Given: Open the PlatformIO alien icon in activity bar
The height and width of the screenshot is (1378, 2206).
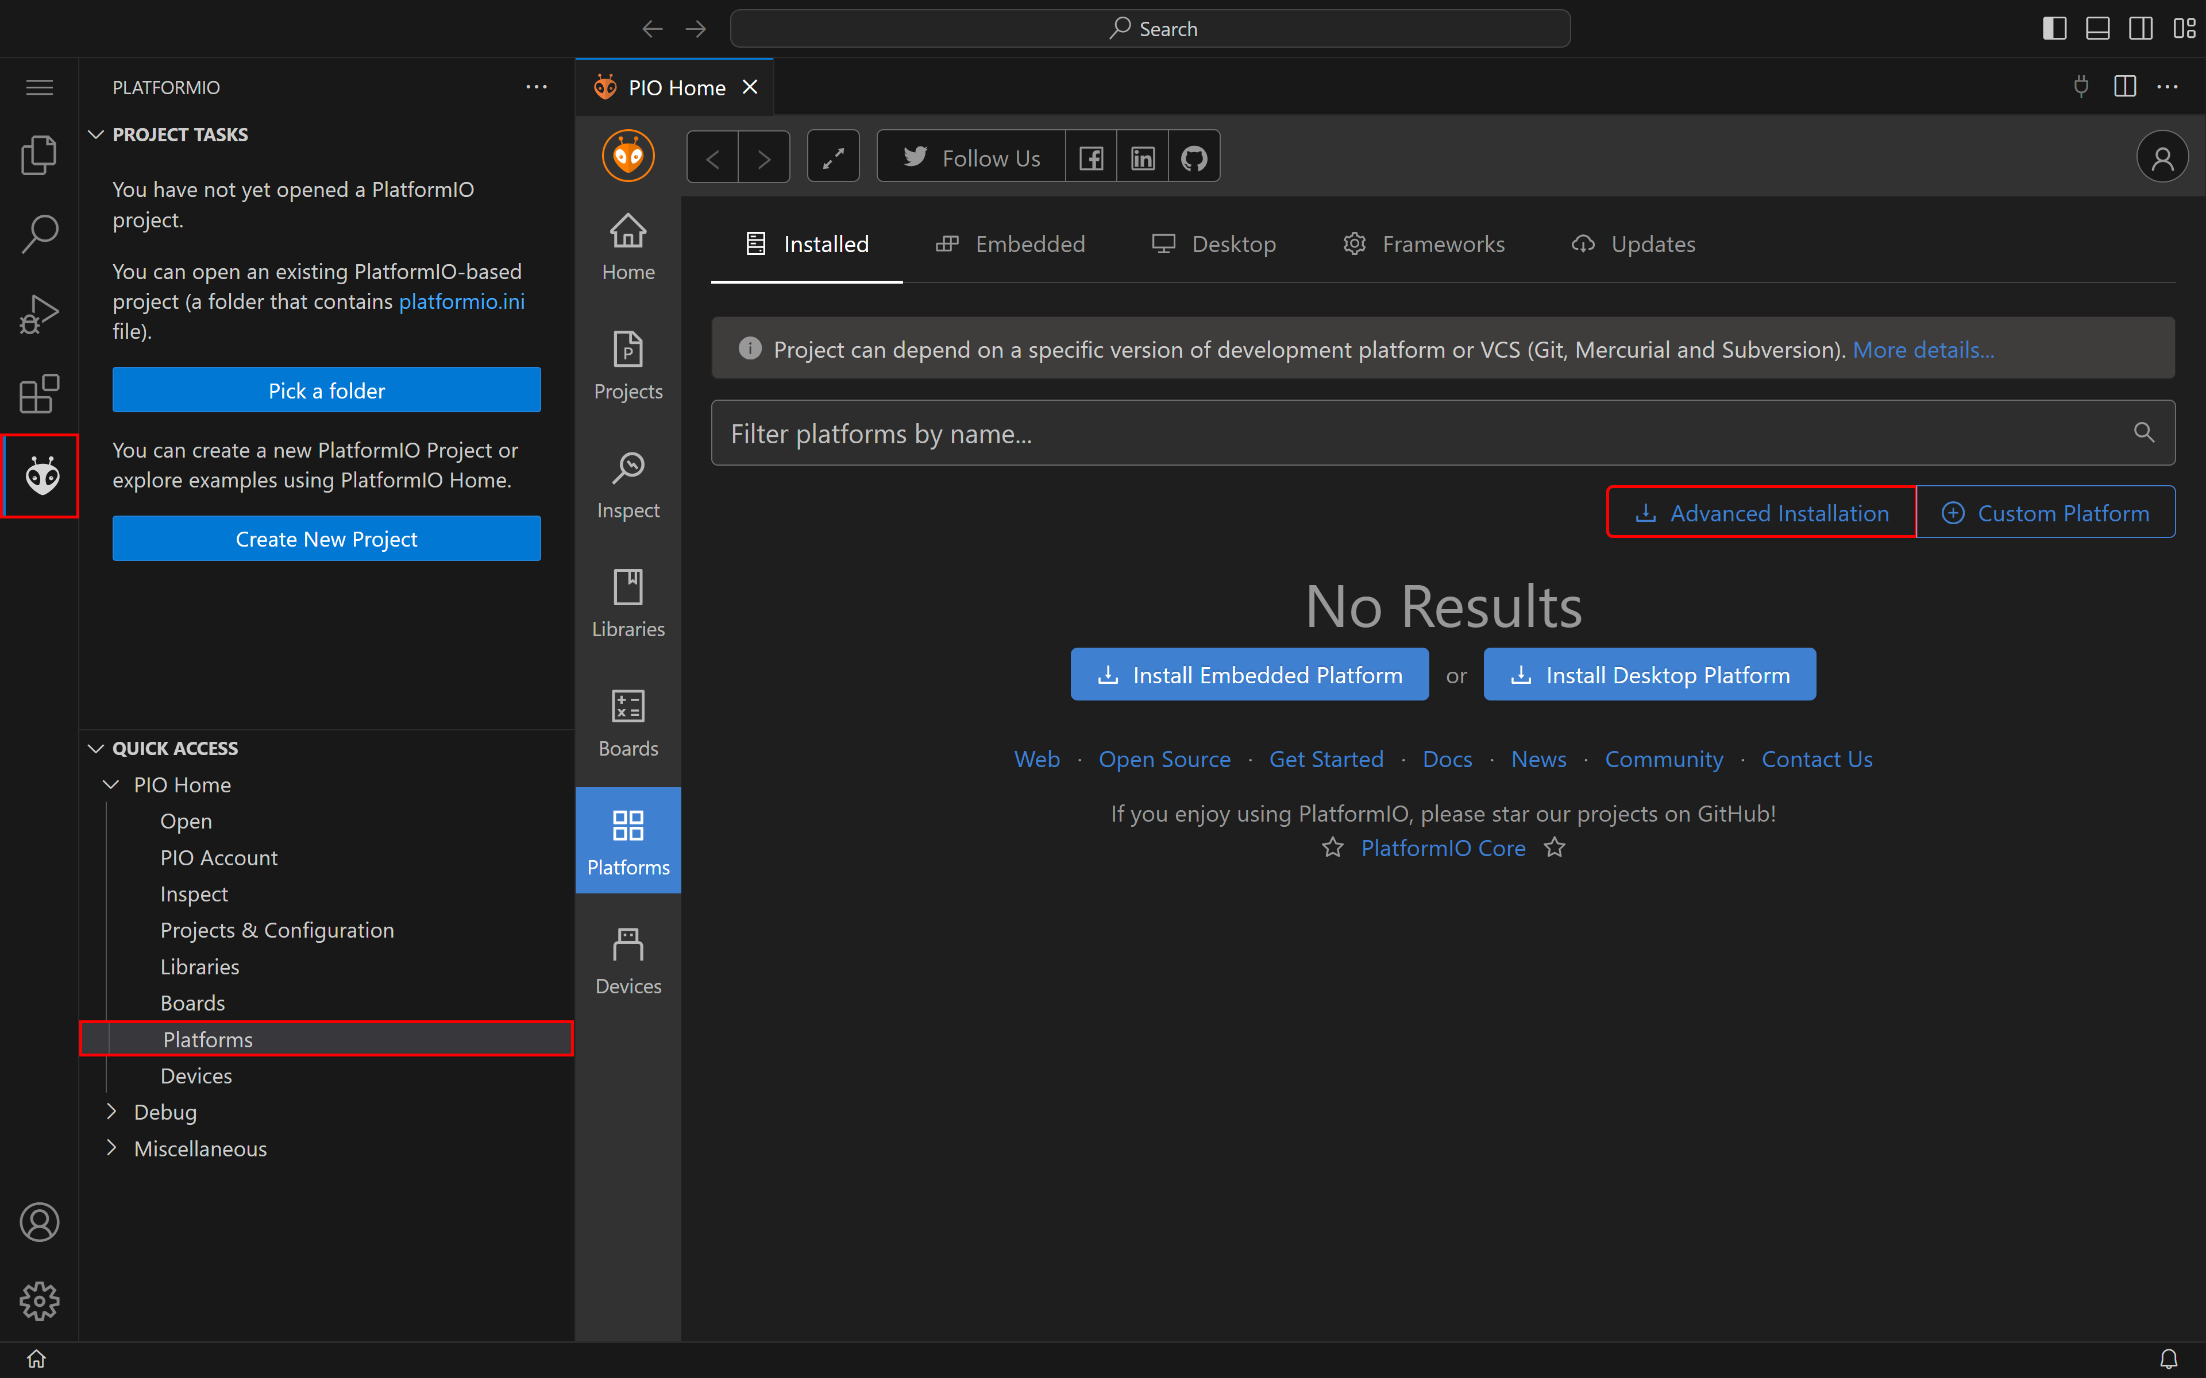Looking at the screenshot, I should click(x=41, y=476).
